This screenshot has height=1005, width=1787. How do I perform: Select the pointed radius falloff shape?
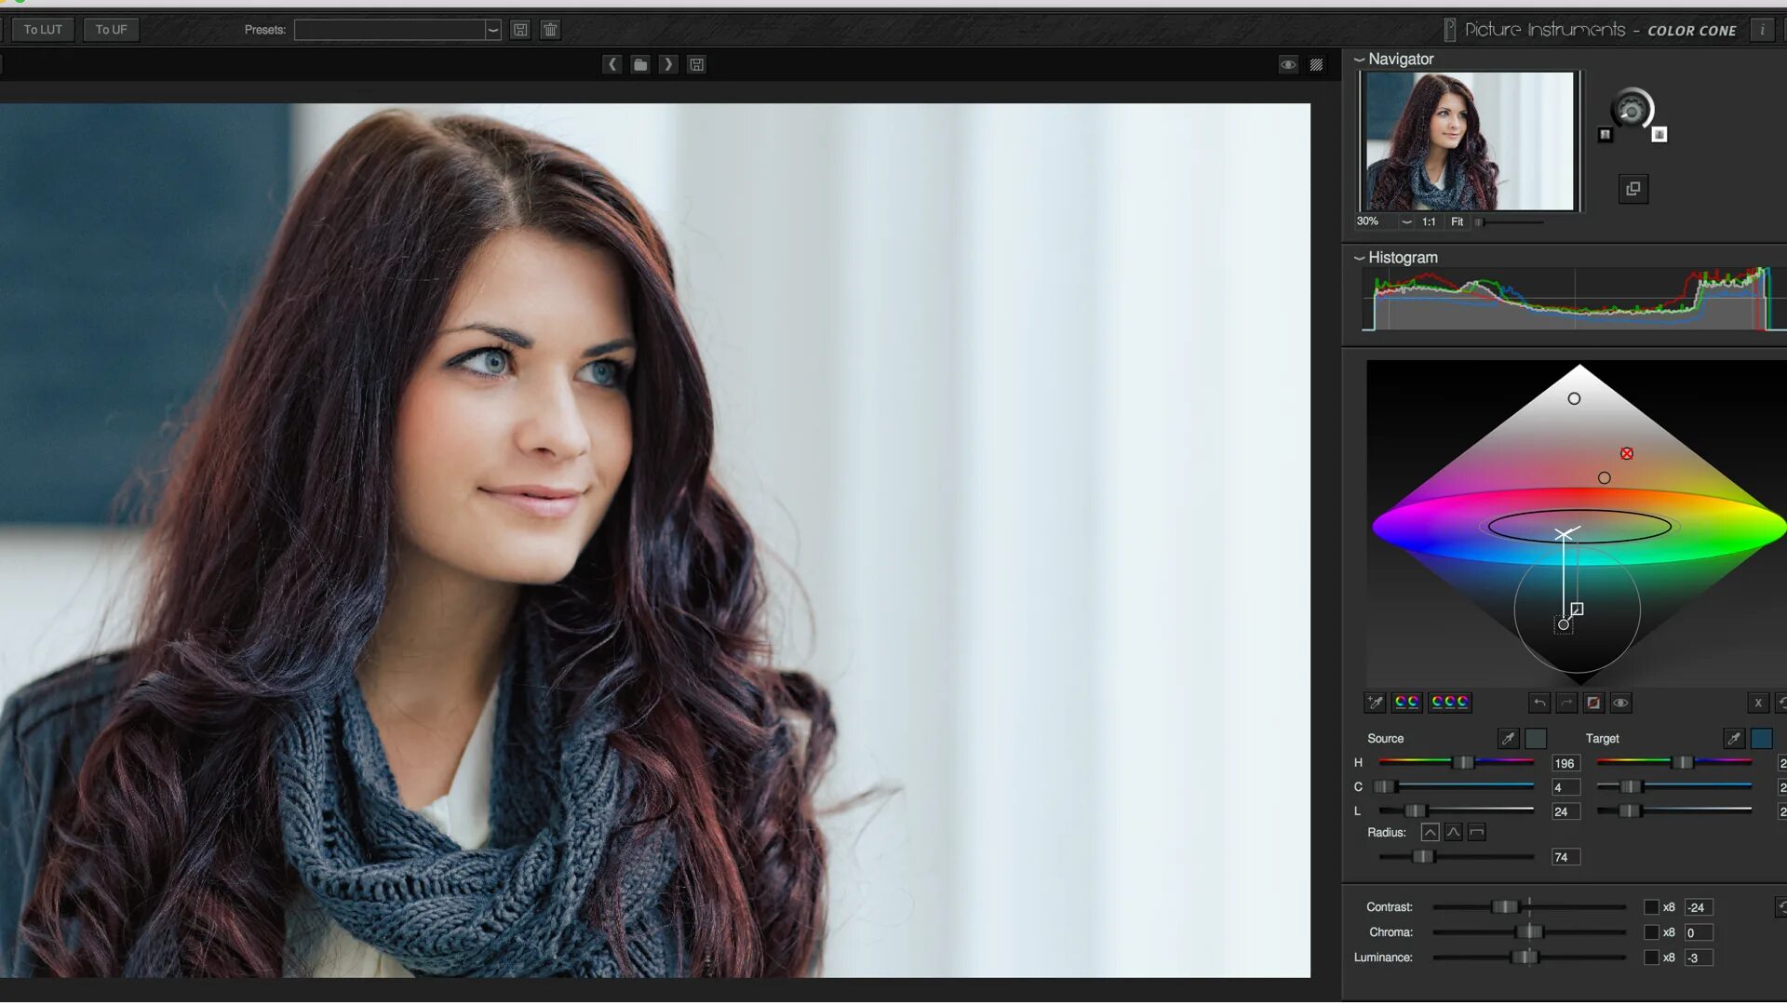click(x=1430, y=833)
